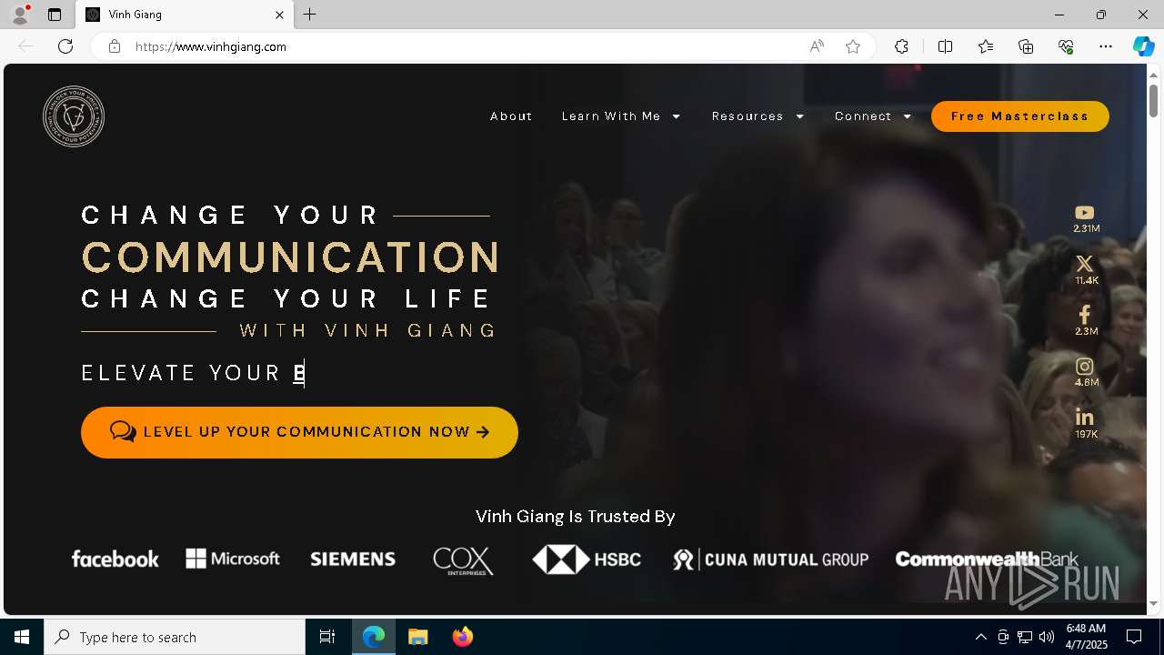The width and height of the screenshot is (1164, 655).
Task: Open Settings and more ellipsis menu
Action: (1106, 46)
